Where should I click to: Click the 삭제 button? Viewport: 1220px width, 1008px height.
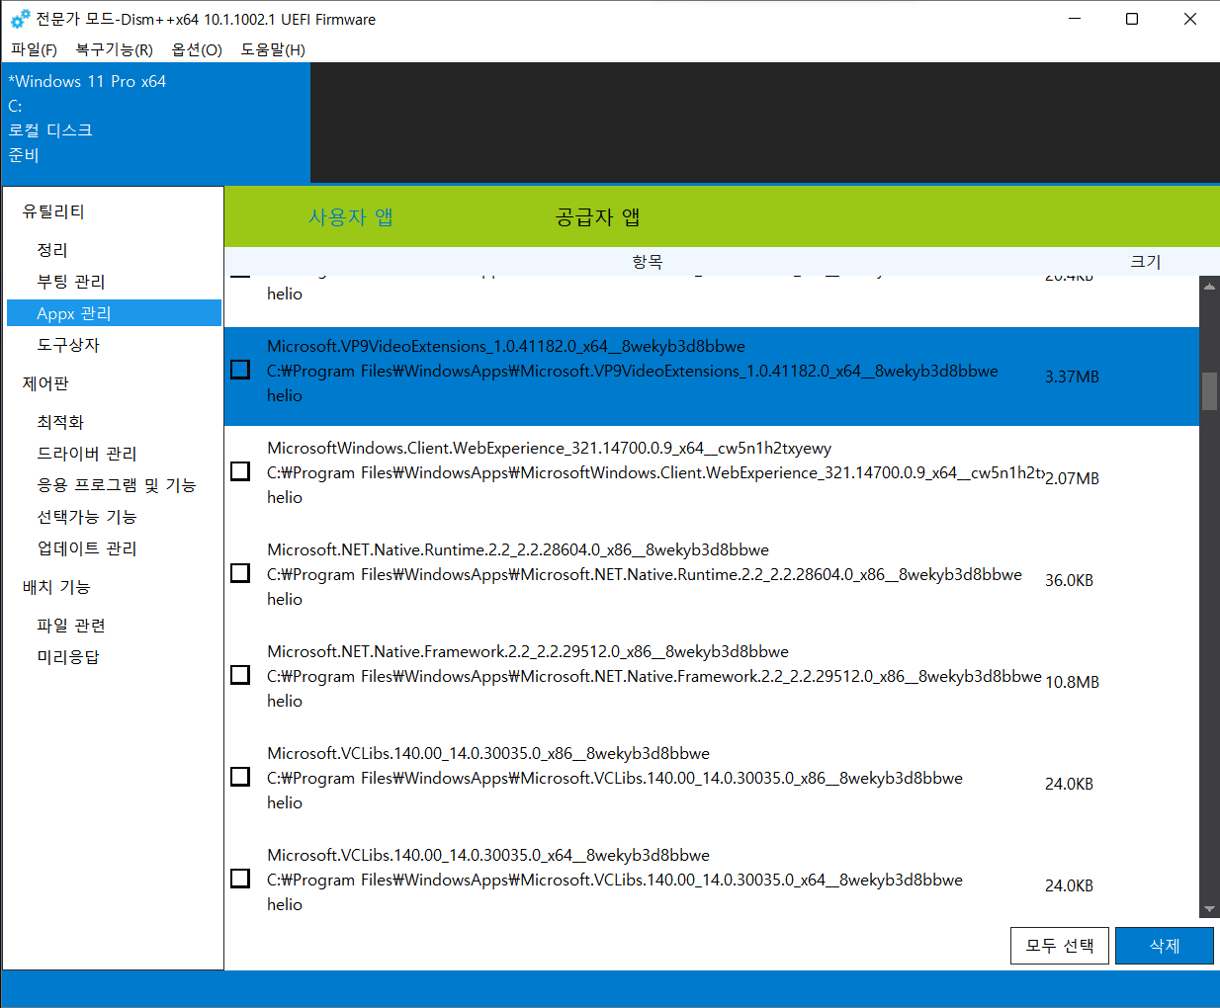(x=1165, y=946)
